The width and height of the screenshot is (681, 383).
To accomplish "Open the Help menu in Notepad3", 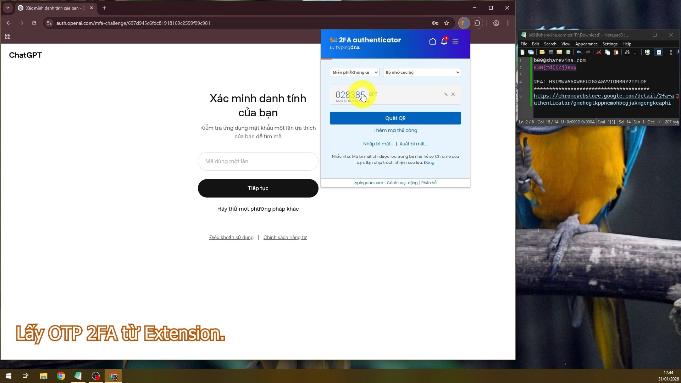I will pos(627,44).
